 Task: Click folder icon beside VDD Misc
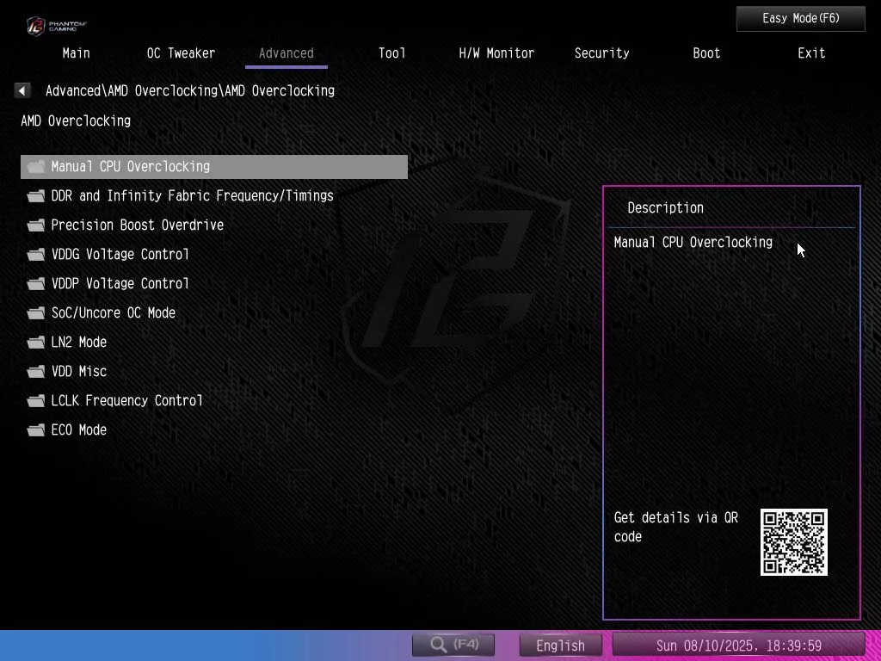click(36, 372)
